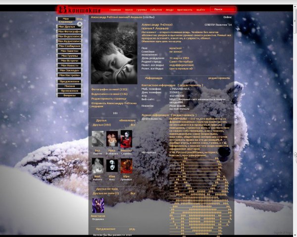Viewport: 297px width, 237px height.
Task: Click 'редактировать' in the Информация header
Action: tap(219, 78)
